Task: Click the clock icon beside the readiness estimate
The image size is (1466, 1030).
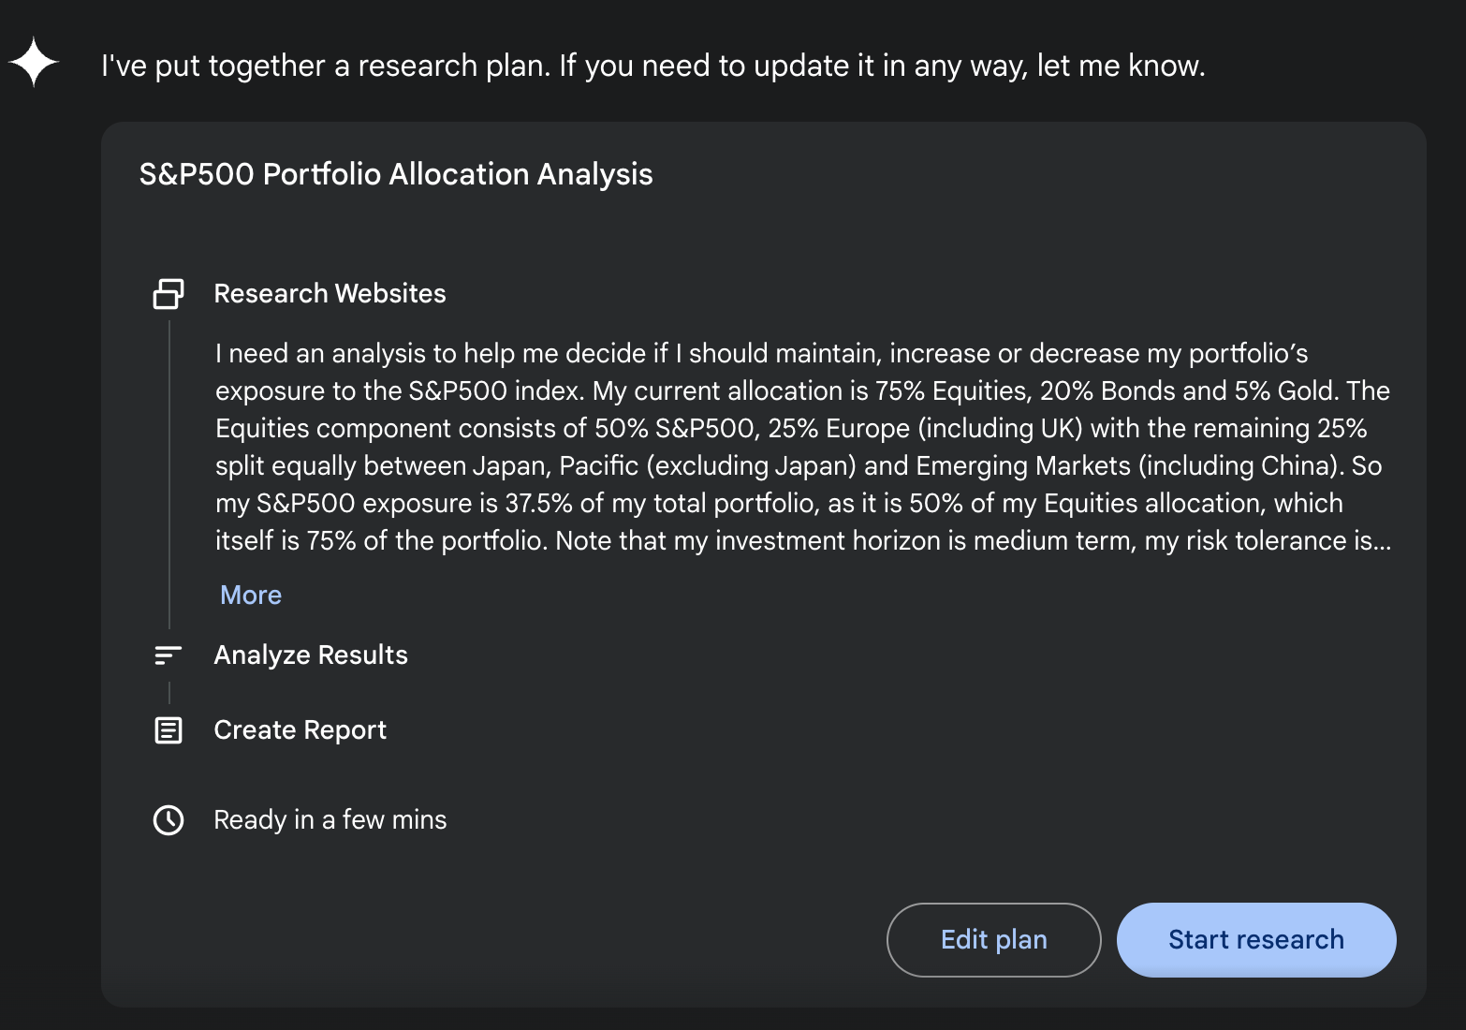Action: pyautogui.click(x=168, y=819)
